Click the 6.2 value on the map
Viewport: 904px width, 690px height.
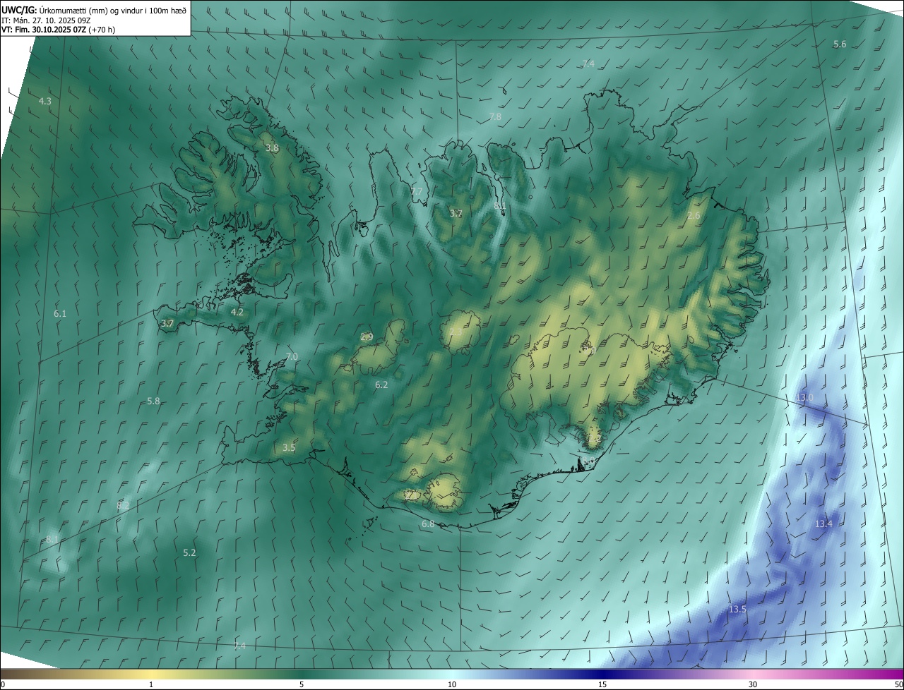tap(381, 385)
